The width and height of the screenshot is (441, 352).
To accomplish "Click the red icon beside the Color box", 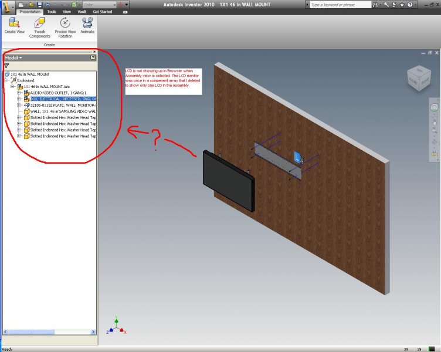I will (120, 5).
